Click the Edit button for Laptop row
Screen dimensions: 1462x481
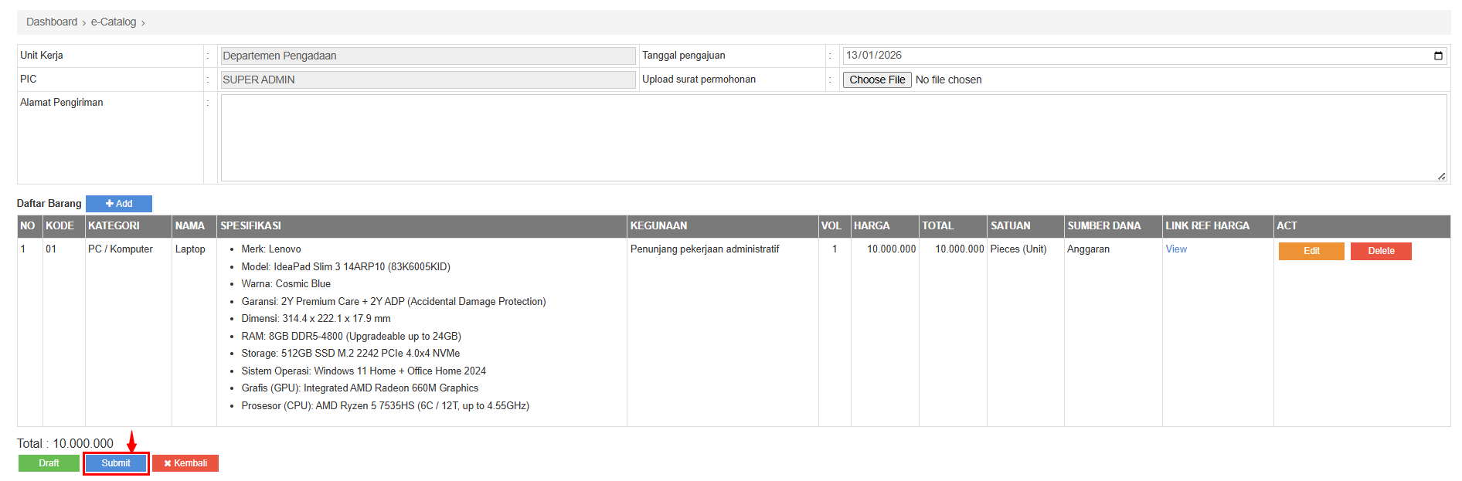tap(1311, 251)
